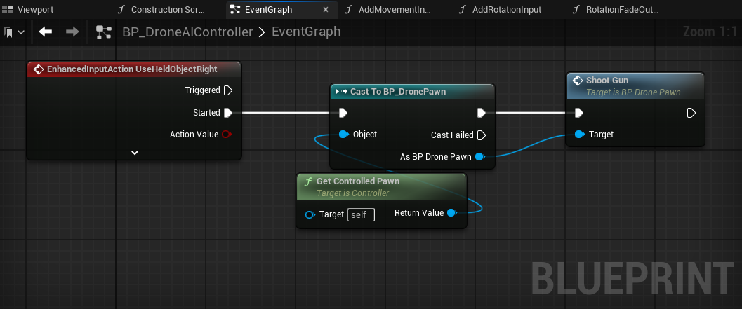Select BP_DroneAIController in the breadcrumb

click(187, 32)
